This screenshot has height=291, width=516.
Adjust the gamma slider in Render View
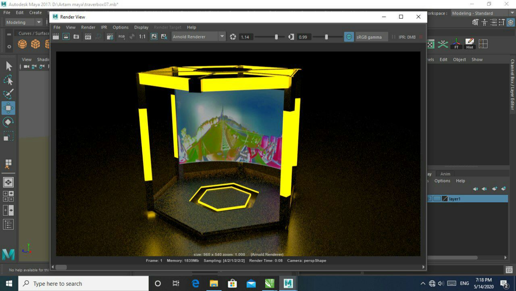coord(326,37)
